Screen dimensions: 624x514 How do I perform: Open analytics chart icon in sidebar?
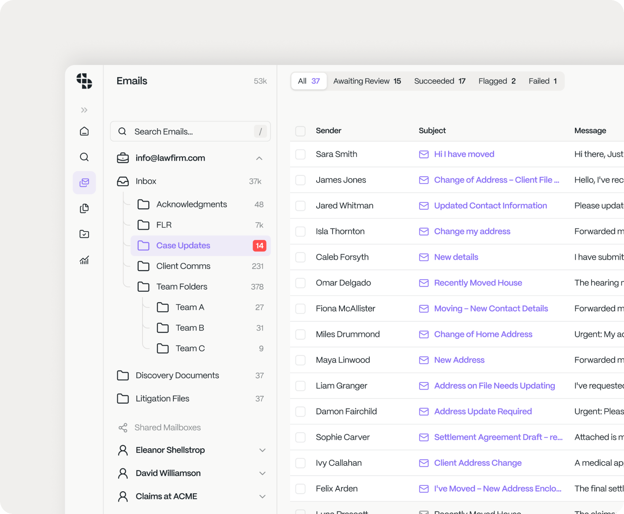pyautogui.click(x=84, y=260)
